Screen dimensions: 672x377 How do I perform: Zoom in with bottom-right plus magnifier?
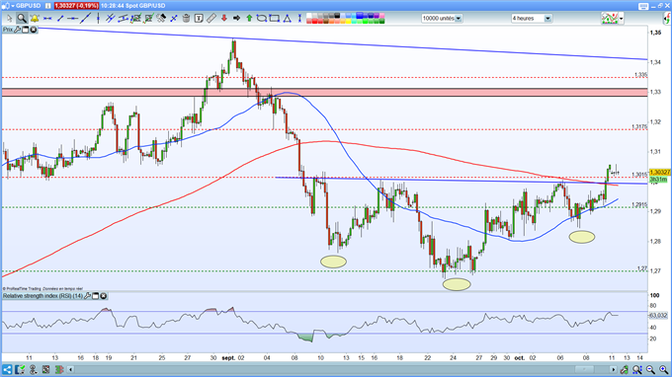pos(663,370)
